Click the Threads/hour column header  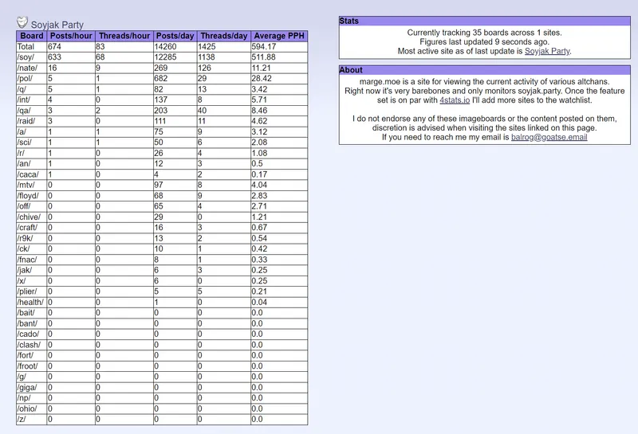[x=124, y=36]
